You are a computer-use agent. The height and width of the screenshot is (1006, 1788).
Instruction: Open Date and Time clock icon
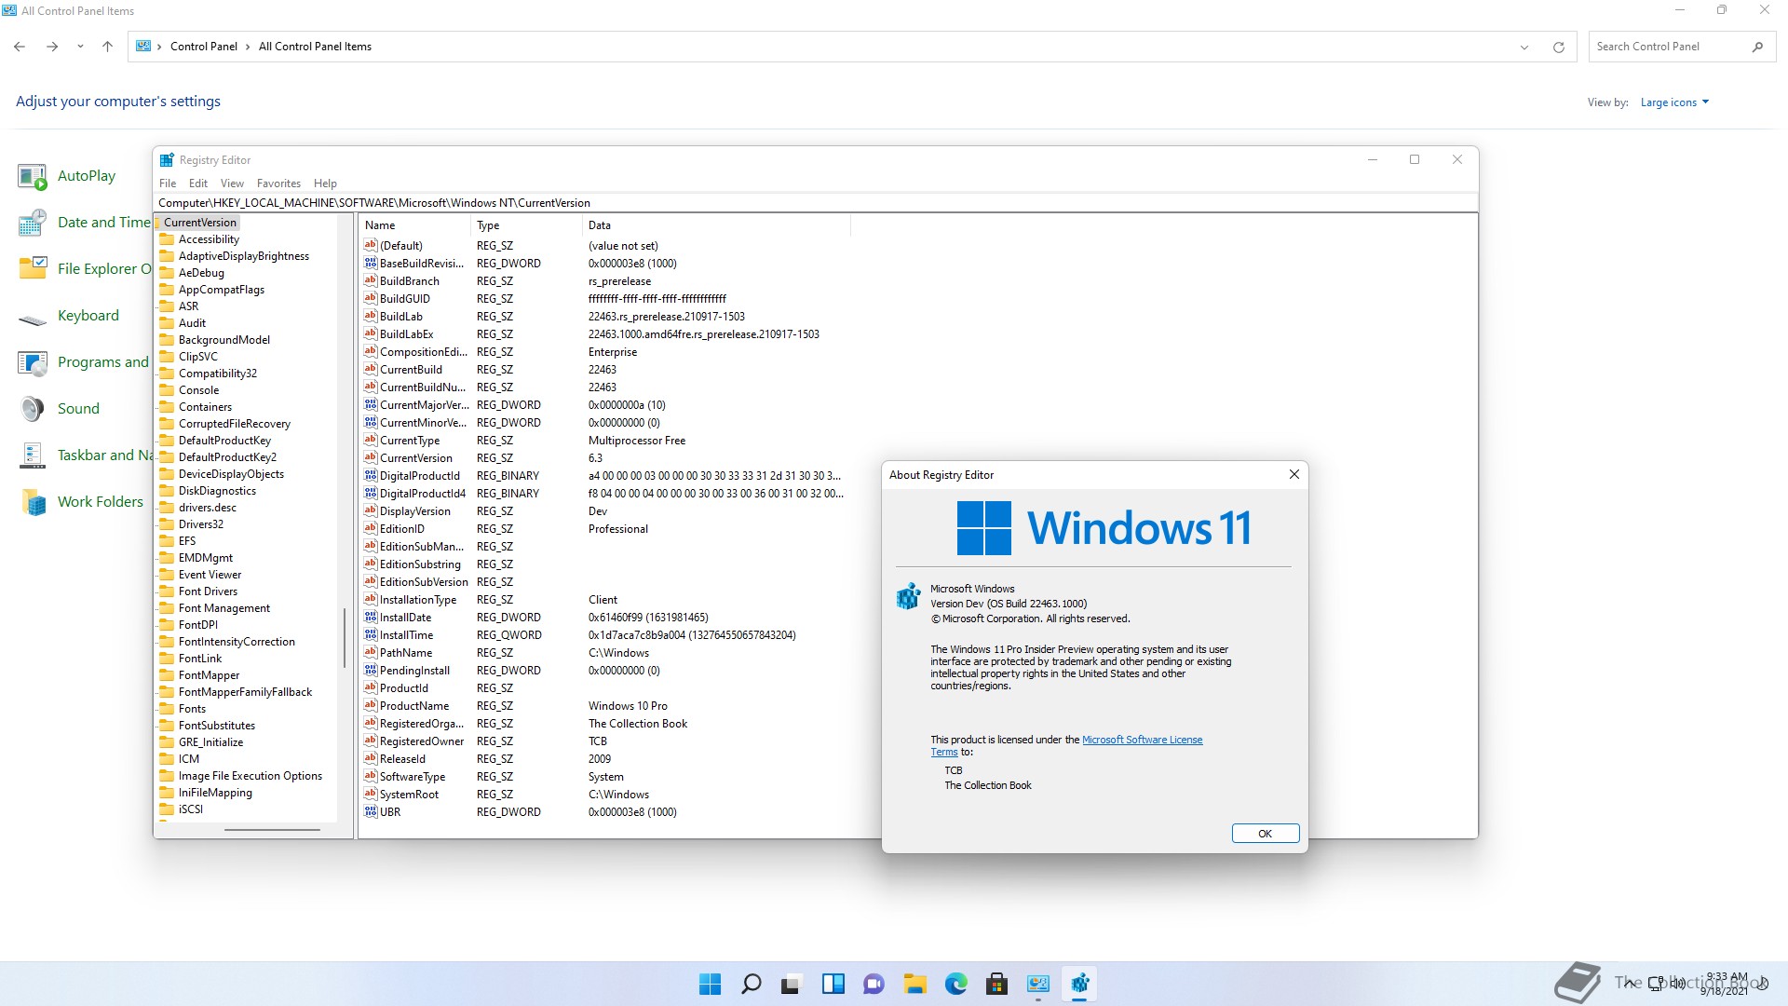click(x=32, y=223)
